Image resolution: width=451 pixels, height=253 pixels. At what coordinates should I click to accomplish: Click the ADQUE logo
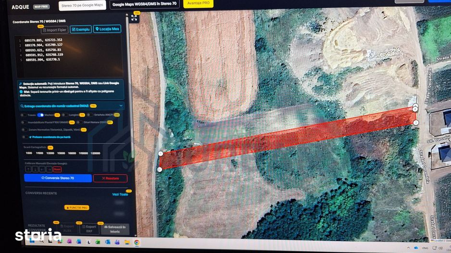[x=20, y=7]
